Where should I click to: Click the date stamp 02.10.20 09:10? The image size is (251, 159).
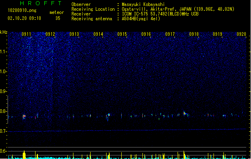[x=24, y=18]
